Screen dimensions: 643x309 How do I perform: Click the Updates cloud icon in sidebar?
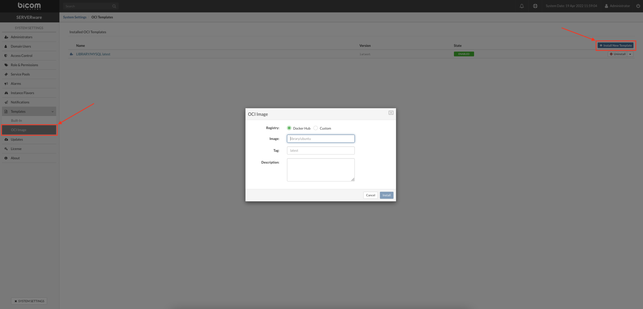(6, 140)
